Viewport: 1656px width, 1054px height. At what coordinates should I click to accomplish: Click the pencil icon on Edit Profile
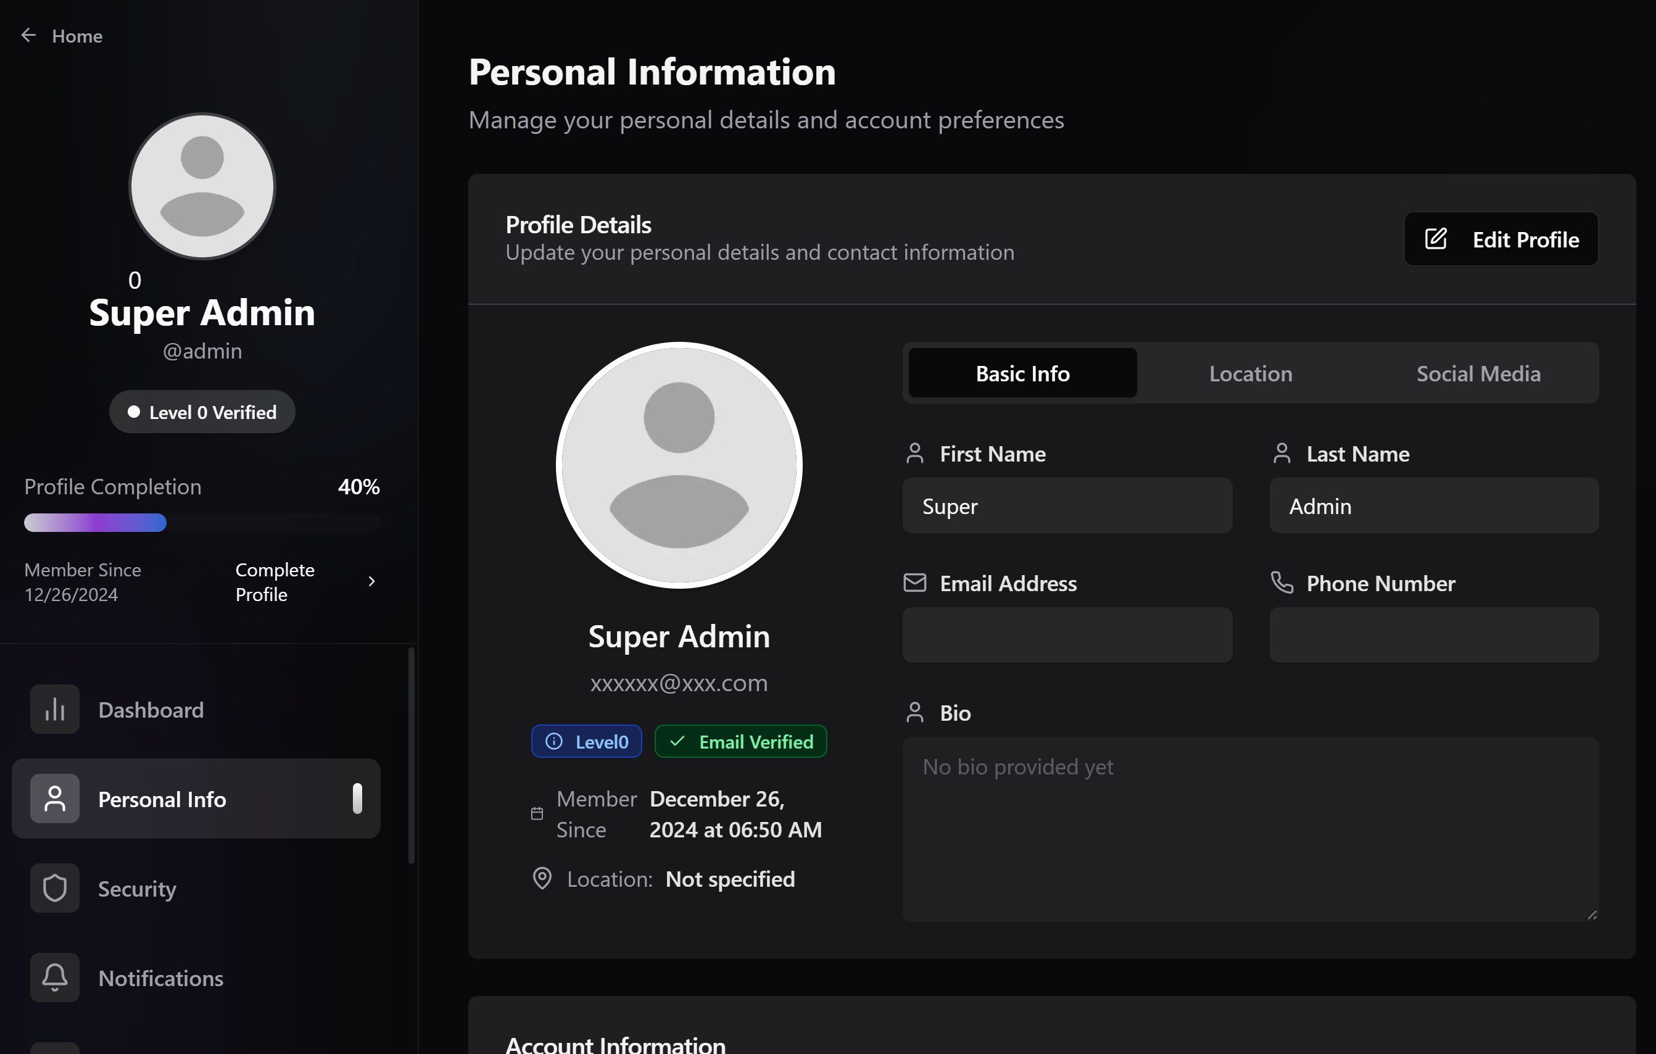point(1435,239)
